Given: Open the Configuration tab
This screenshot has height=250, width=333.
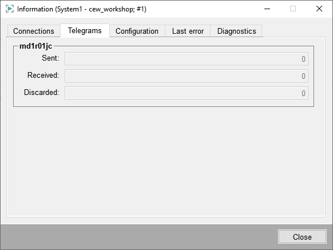Looking at the screenshot, I should [137, 31].
